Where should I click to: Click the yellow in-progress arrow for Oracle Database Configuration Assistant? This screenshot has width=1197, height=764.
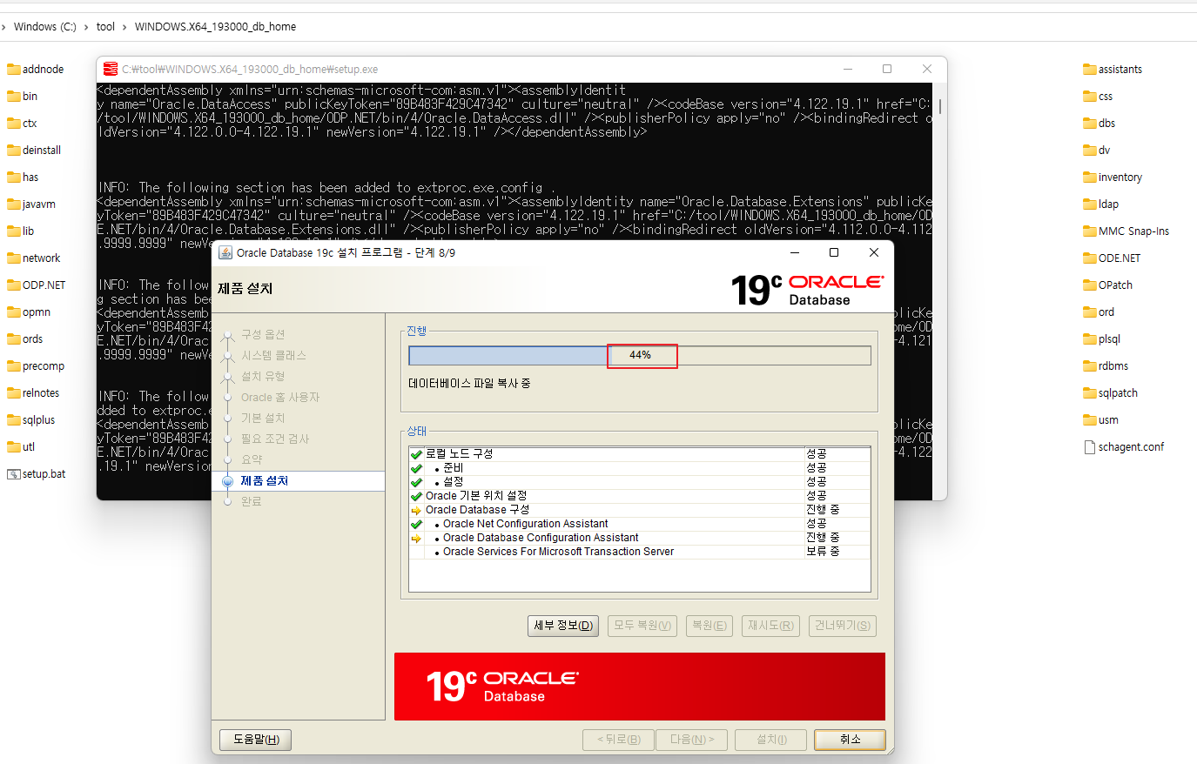pyautogui.click(x=416, y=538)
